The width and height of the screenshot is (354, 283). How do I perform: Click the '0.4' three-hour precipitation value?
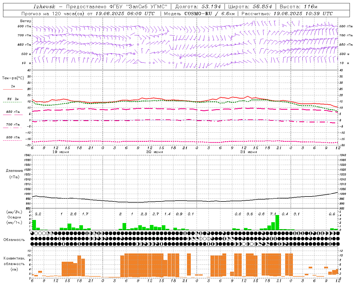pos(285,214)
